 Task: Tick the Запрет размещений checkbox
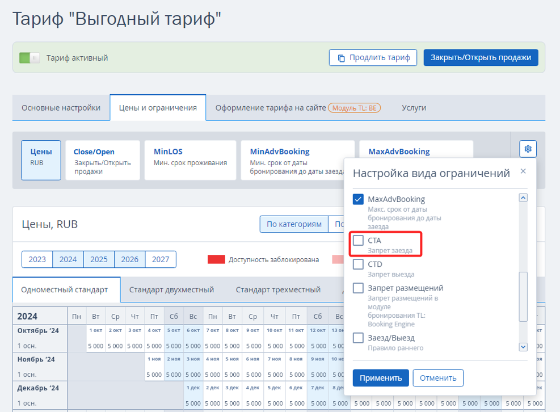(358, 288)
